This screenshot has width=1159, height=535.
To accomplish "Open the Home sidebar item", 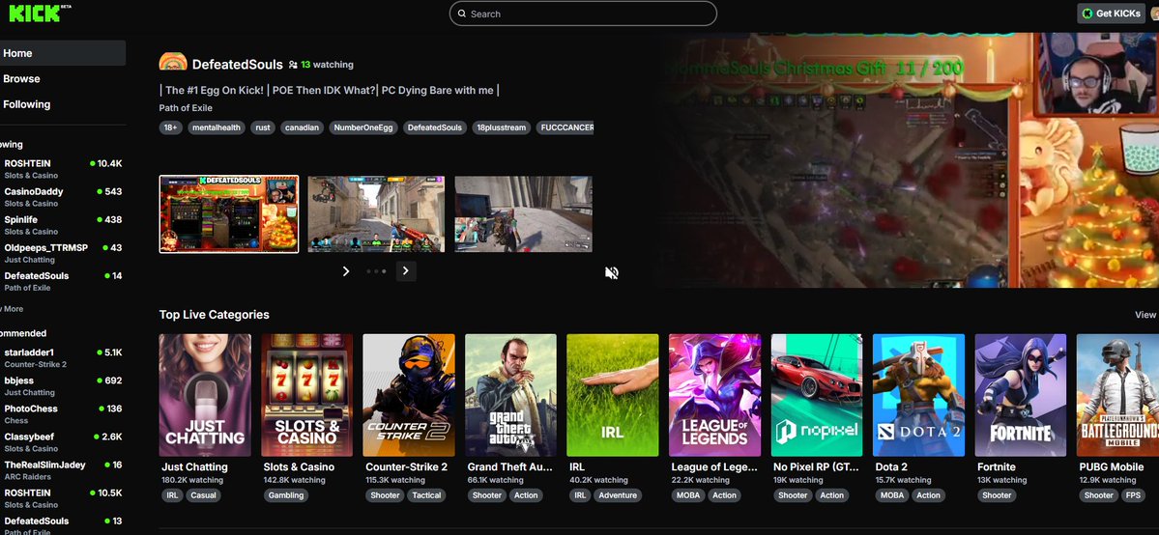I will (x=62, y=53).
